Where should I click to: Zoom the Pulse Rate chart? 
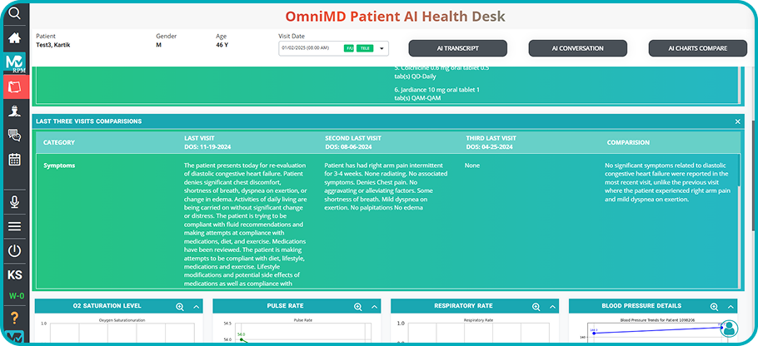(x=358, y=306)
